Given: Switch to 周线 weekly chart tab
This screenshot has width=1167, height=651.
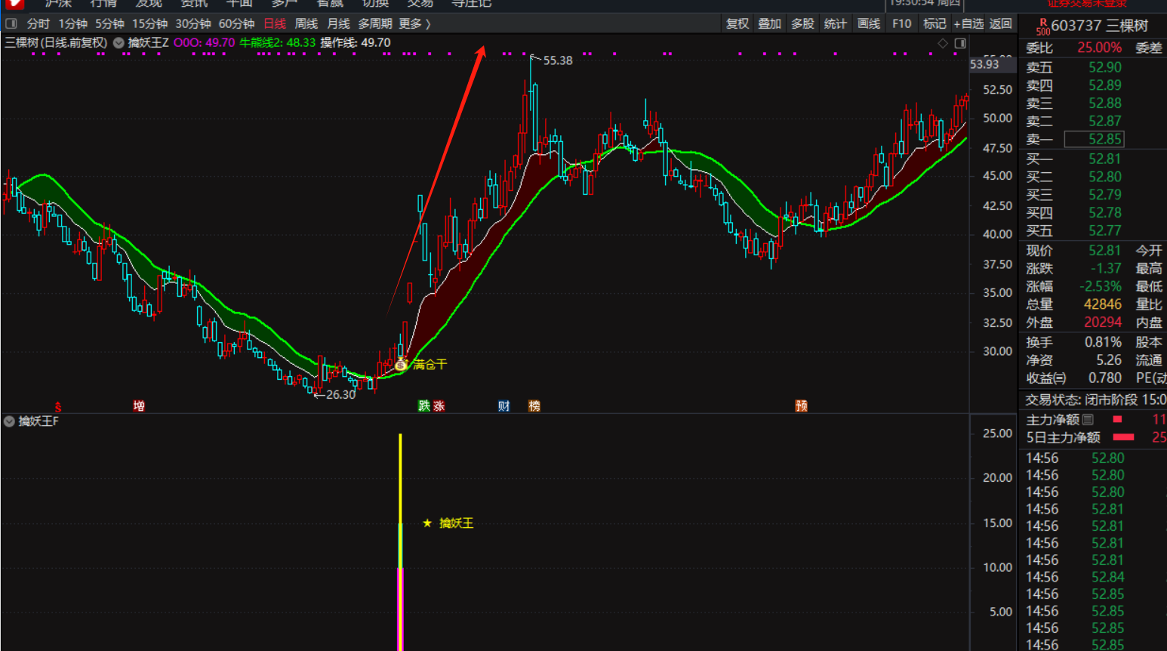Looking at the screenshot, I should tap(306, 23).
